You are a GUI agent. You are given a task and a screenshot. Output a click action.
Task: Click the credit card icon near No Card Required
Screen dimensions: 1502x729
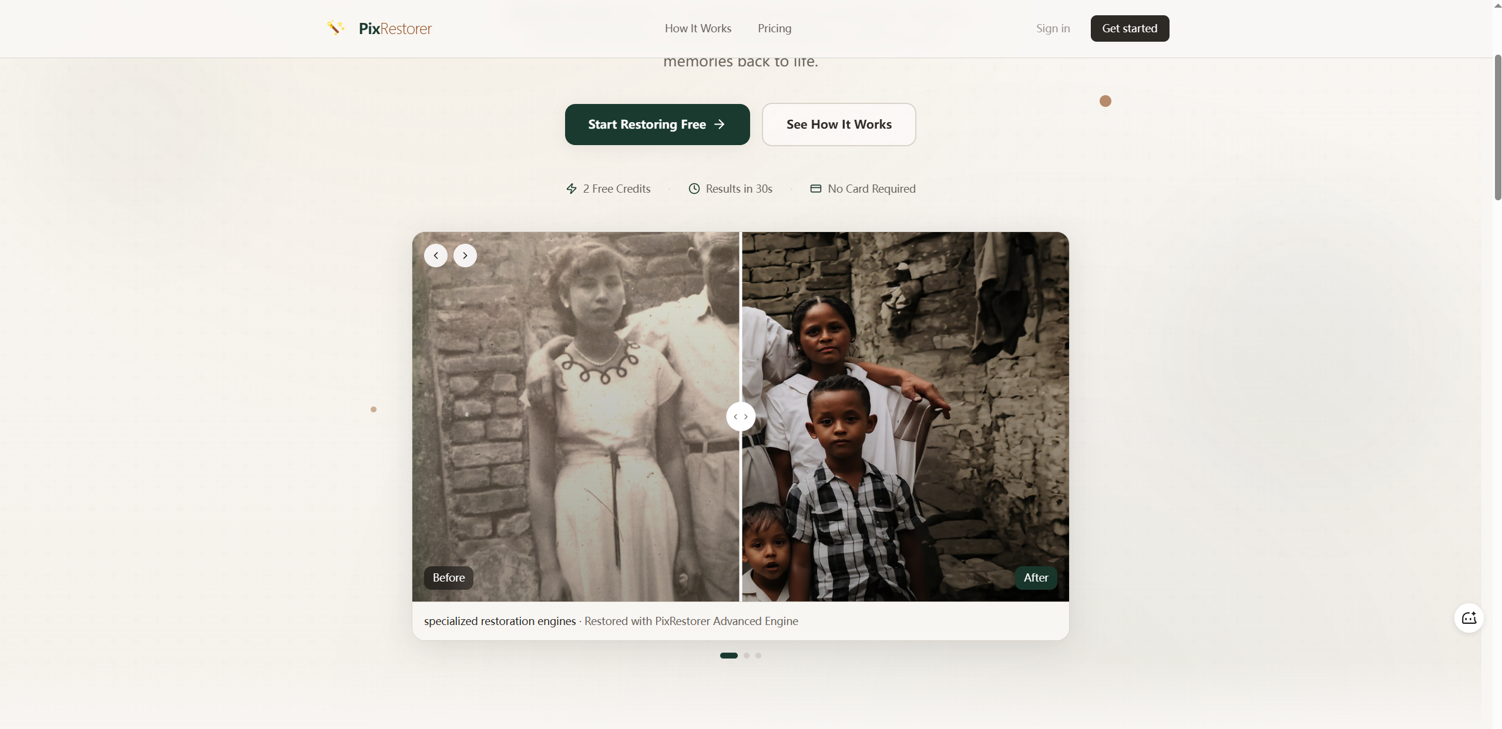click(x=815, y=189)
